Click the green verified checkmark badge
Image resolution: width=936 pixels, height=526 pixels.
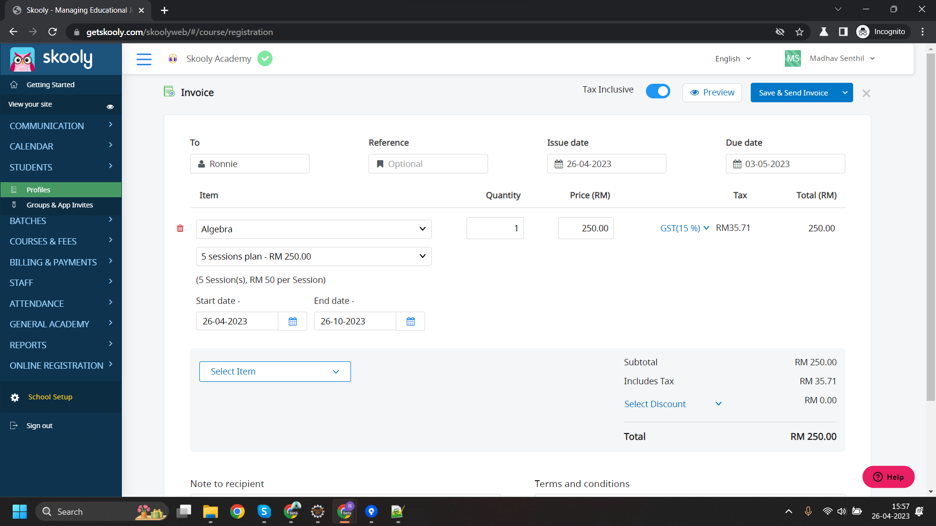click(265, 58)
